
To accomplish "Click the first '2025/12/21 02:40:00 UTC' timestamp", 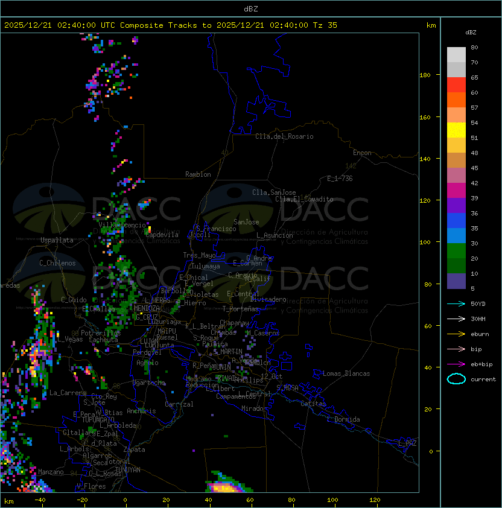I will coord(60,25).
